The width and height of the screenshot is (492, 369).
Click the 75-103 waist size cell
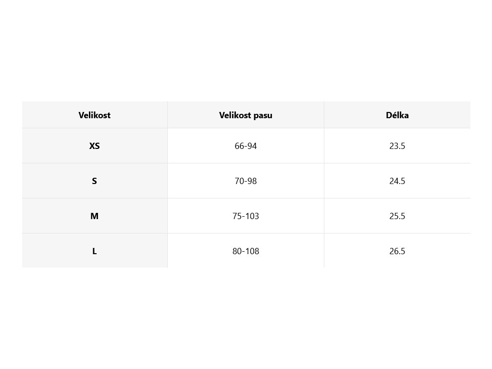click(x=246, y=216)
